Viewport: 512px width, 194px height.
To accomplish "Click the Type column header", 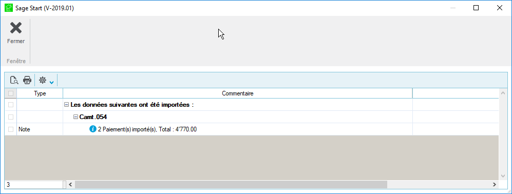I will 40,93.
